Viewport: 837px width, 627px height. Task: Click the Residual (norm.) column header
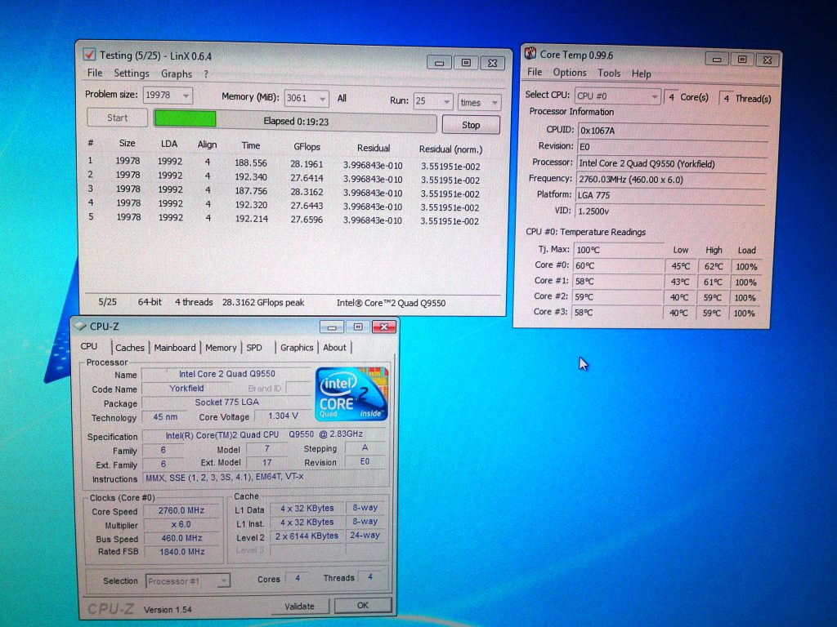pyautogui.click(x=450, y=149)
